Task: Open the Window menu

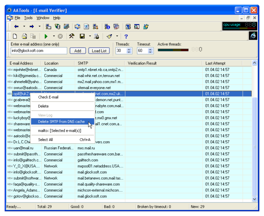Action: coord(43,18)
